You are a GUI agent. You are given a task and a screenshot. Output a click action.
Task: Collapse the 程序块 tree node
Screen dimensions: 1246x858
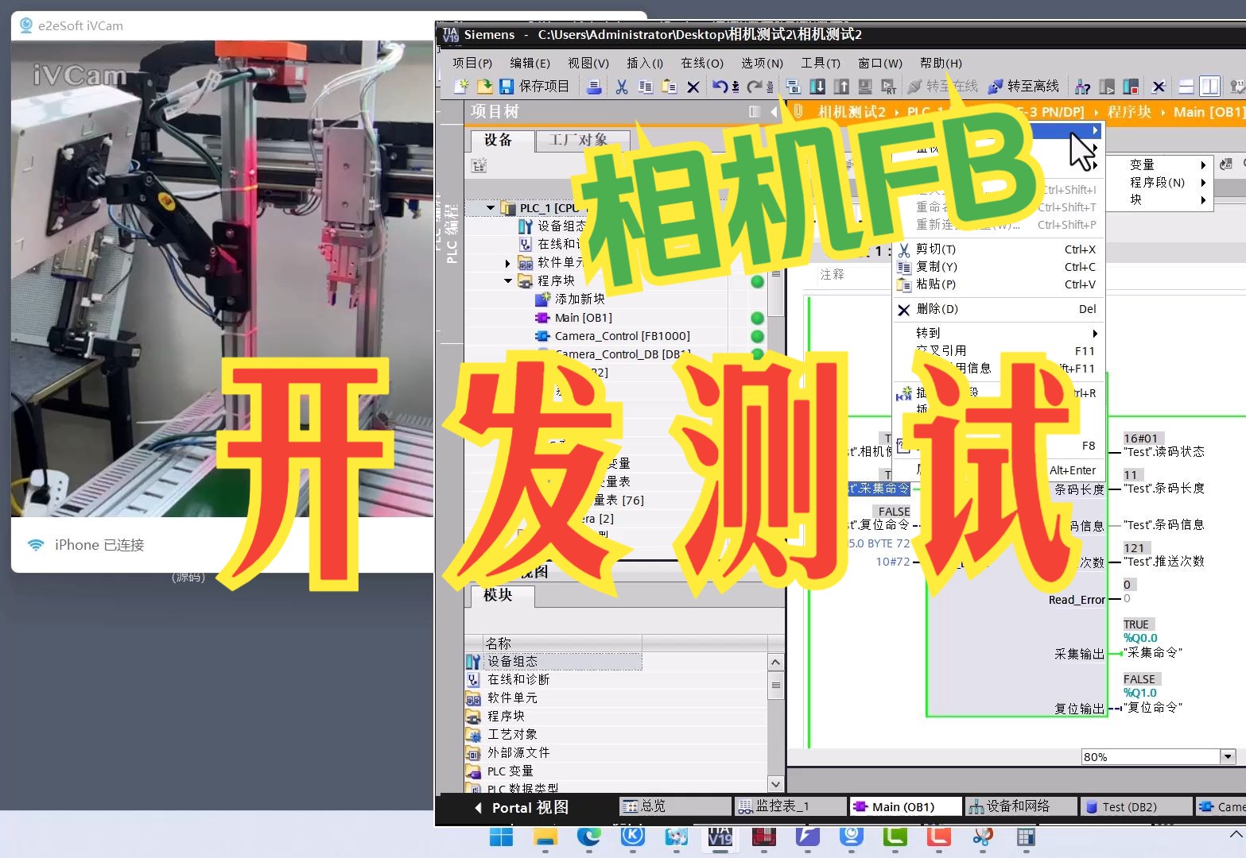pyautogui.click(x=508, y=280)
